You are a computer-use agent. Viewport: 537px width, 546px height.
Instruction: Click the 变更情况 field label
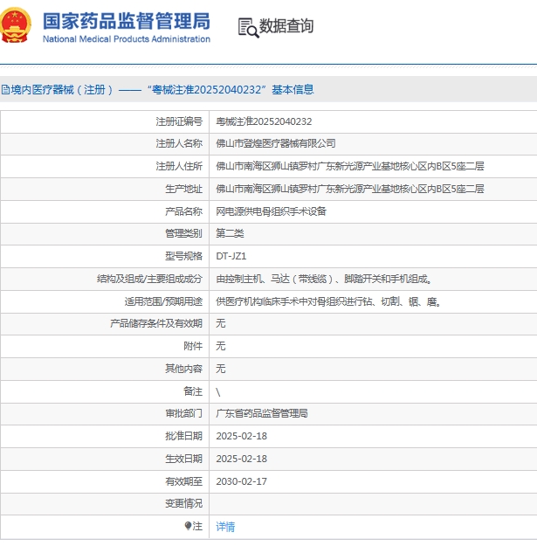click(183, 503)
